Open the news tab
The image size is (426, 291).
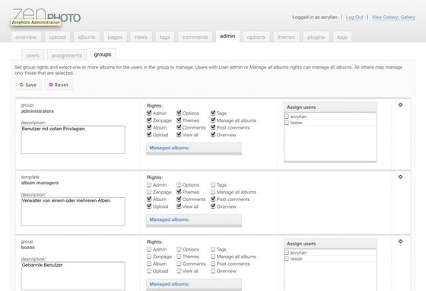coord(141,37)
